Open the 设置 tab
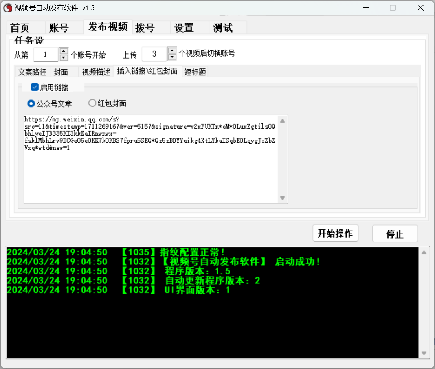The image size is (435, 369). [184, 28]
